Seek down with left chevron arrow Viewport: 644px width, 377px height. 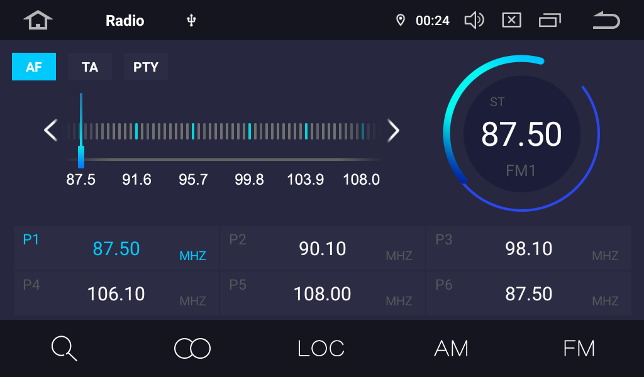tap(50, 131)
